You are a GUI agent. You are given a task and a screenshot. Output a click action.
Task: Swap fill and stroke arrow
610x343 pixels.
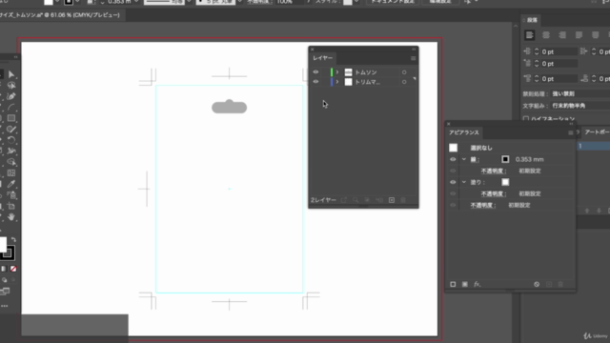point(13,239)
